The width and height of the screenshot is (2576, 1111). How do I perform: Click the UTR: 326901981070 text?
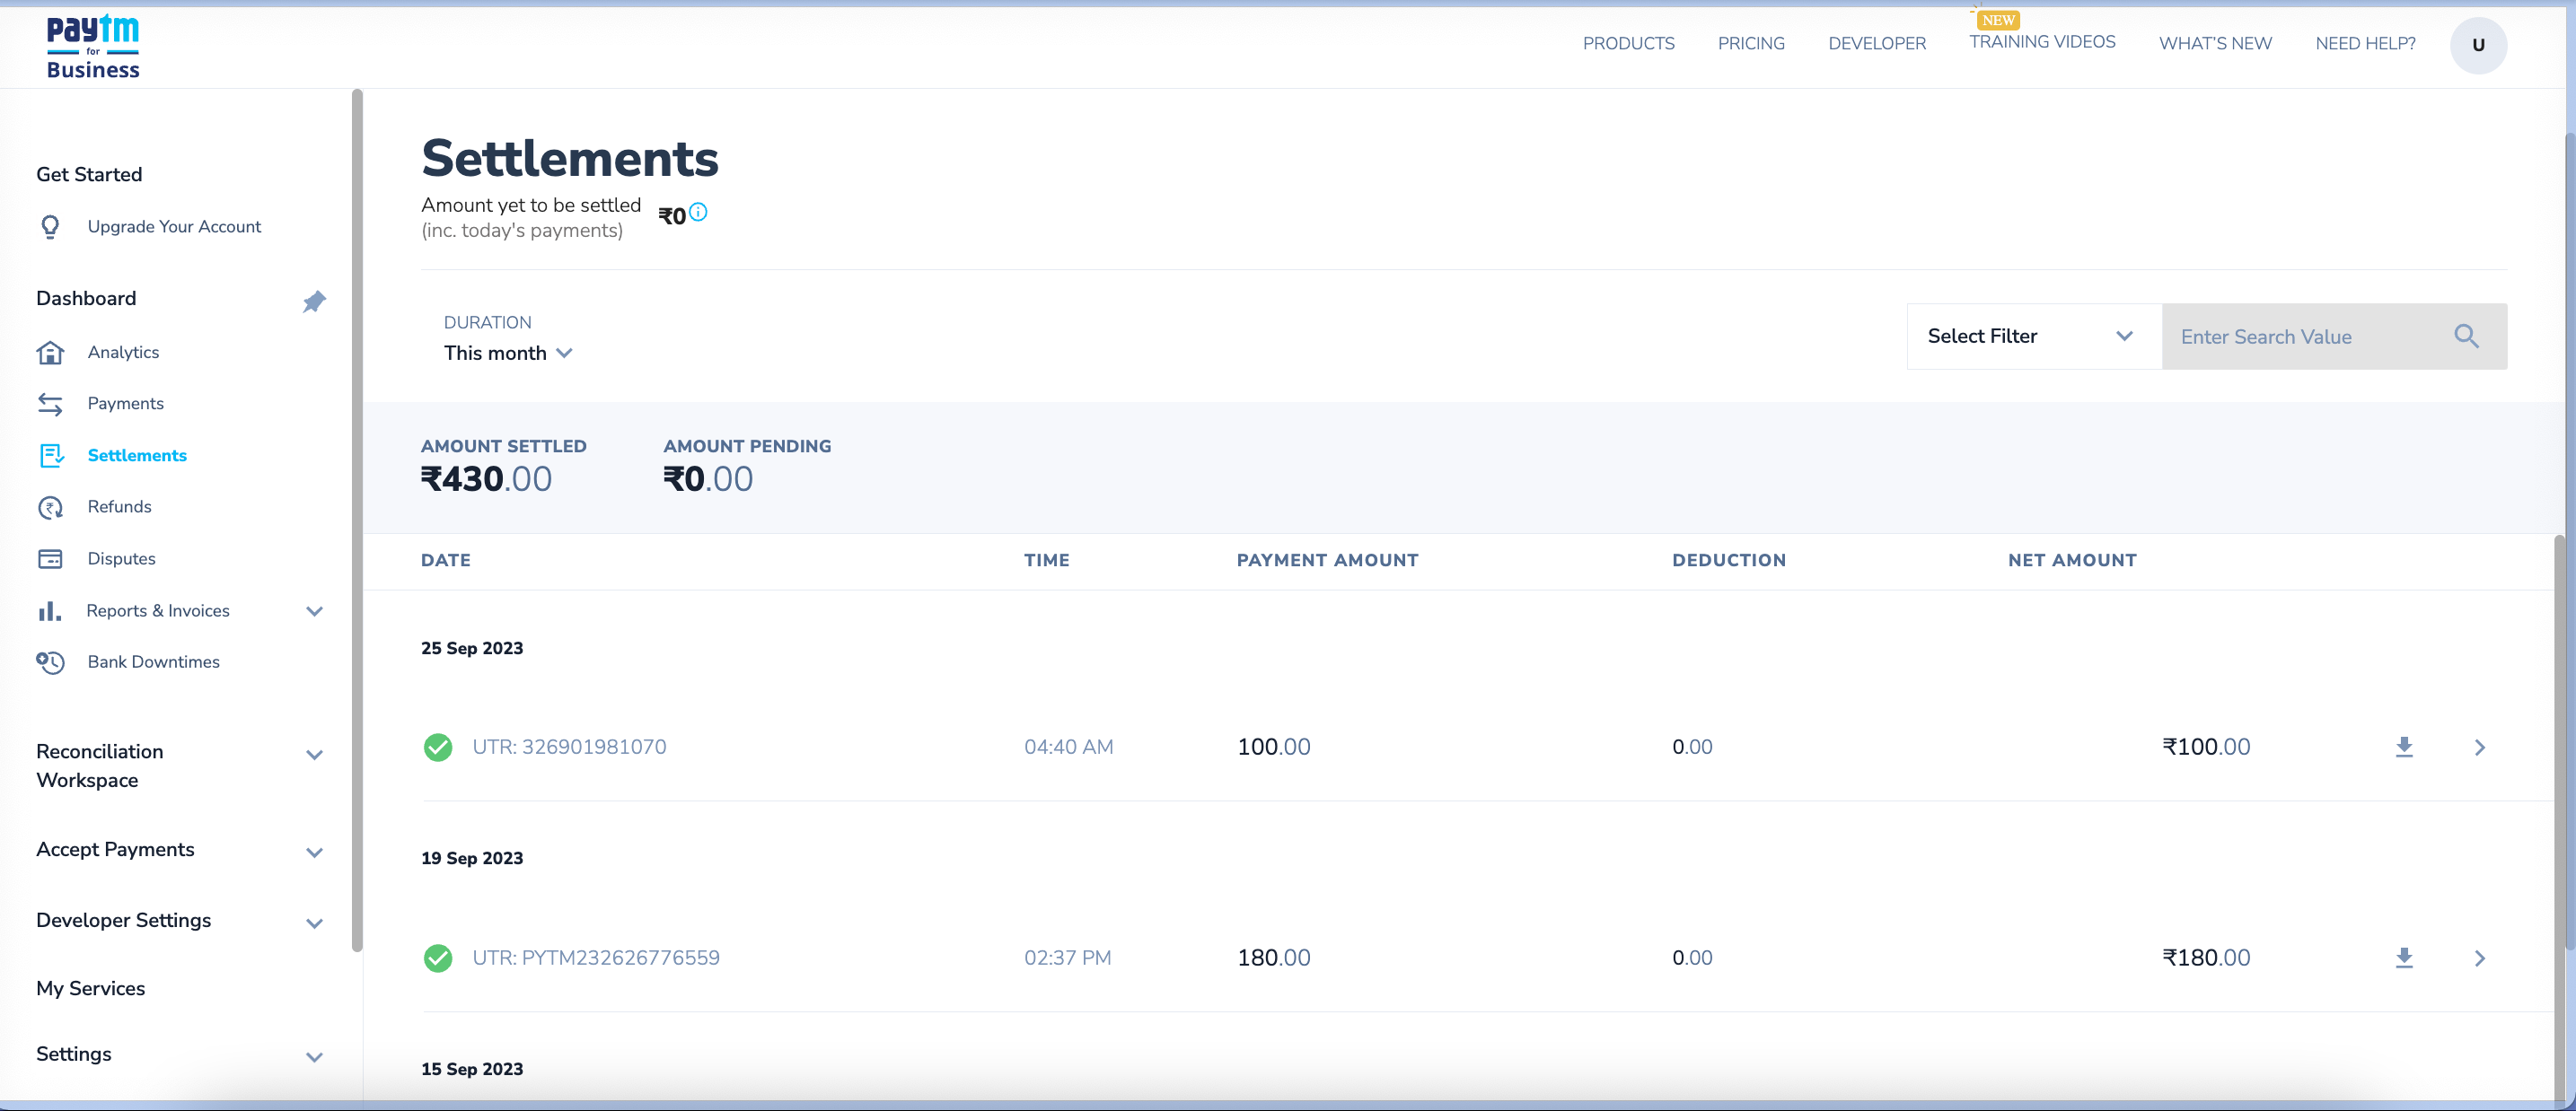tap(569, 748)
